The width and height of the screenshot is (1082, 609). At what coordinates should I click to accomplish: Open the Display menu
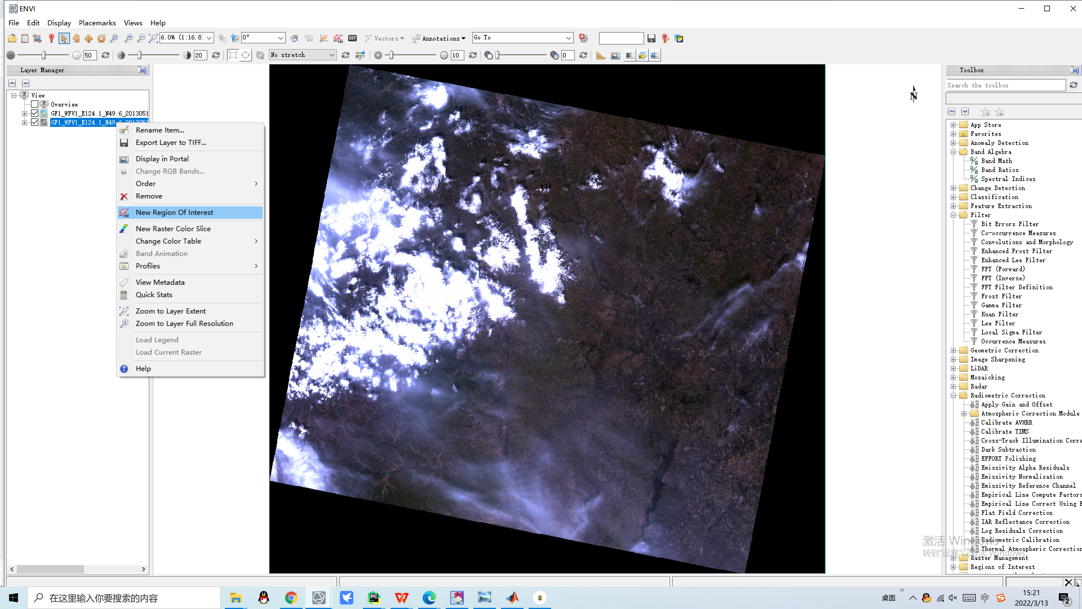(59, 23)
